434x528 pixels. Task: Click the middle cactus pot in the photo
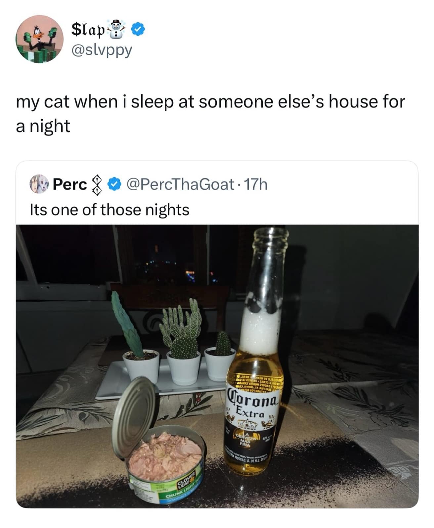tap(184, 367)
